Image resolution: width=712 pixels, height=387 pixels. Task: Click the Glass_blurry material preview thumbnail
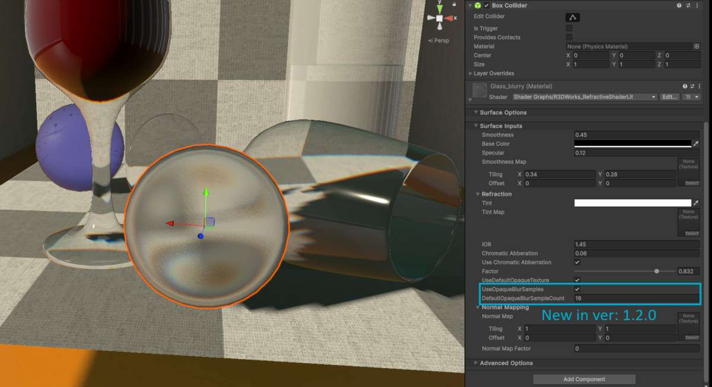[479, 91]
